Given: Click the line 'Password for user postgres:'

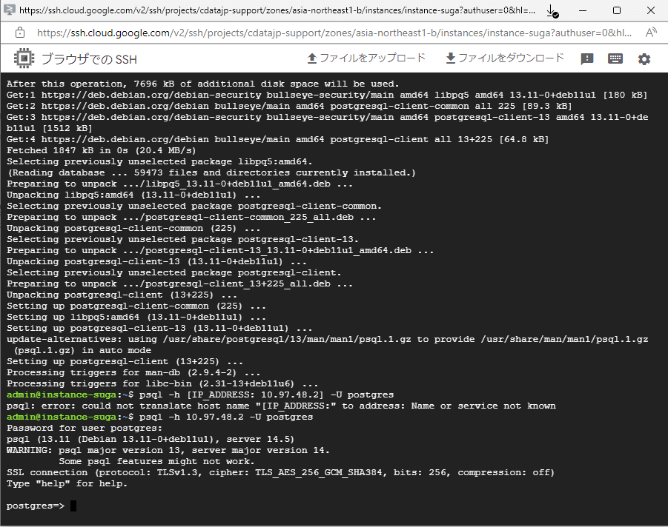Looking at the screenshot, I should coord(85,428).
